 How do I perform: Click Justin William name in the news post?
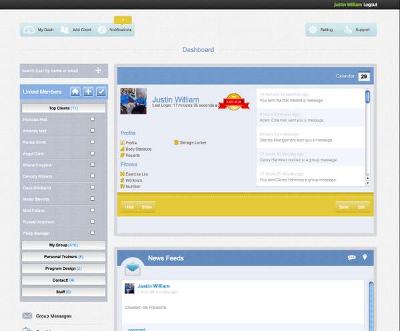154,286
